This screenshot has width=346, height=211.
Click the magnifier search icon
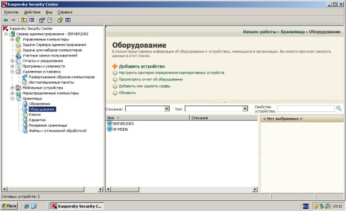point(339,108)
